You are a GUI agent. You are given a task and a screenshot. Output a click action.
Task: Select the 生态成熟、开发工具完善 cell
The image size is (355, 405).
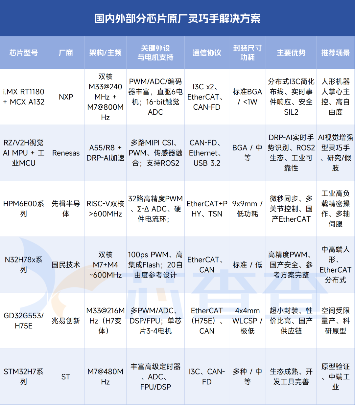click(291, 377)
